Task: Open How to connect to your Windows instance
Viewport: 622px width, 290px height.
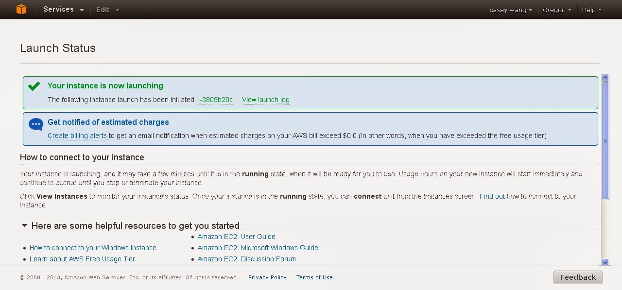Action: [x=93, y=248]
